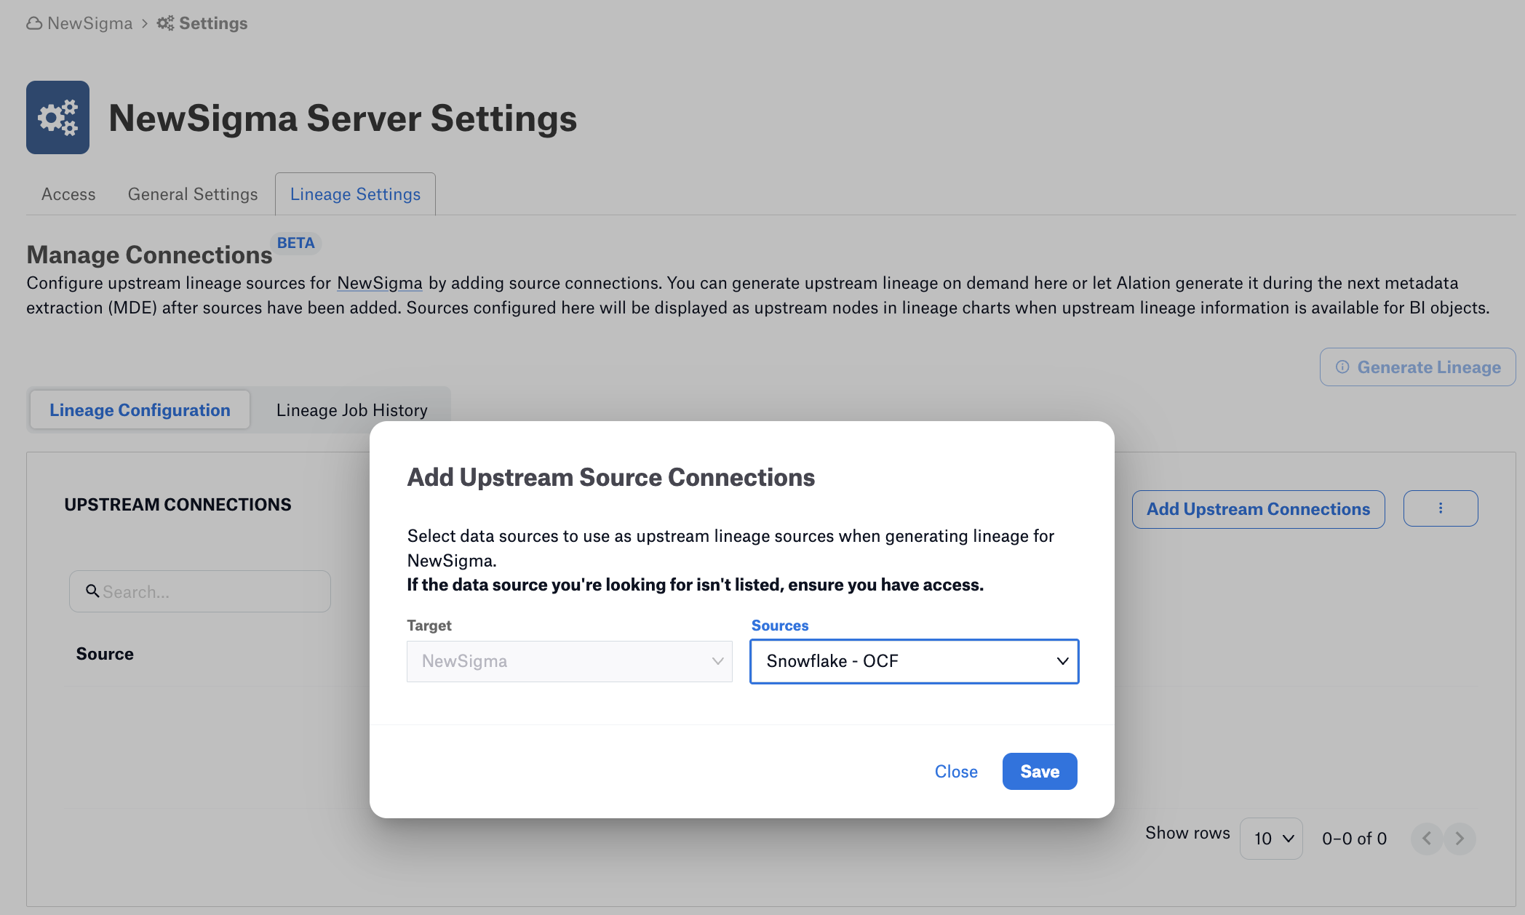1525x915 pixels.
Task: Click the Add Upstream Connections button
Action: point(1258,509)
